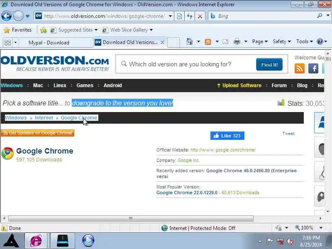The image size is (332, 249).
Task: Open the Forum link
Action: click(x=279, y=85)
